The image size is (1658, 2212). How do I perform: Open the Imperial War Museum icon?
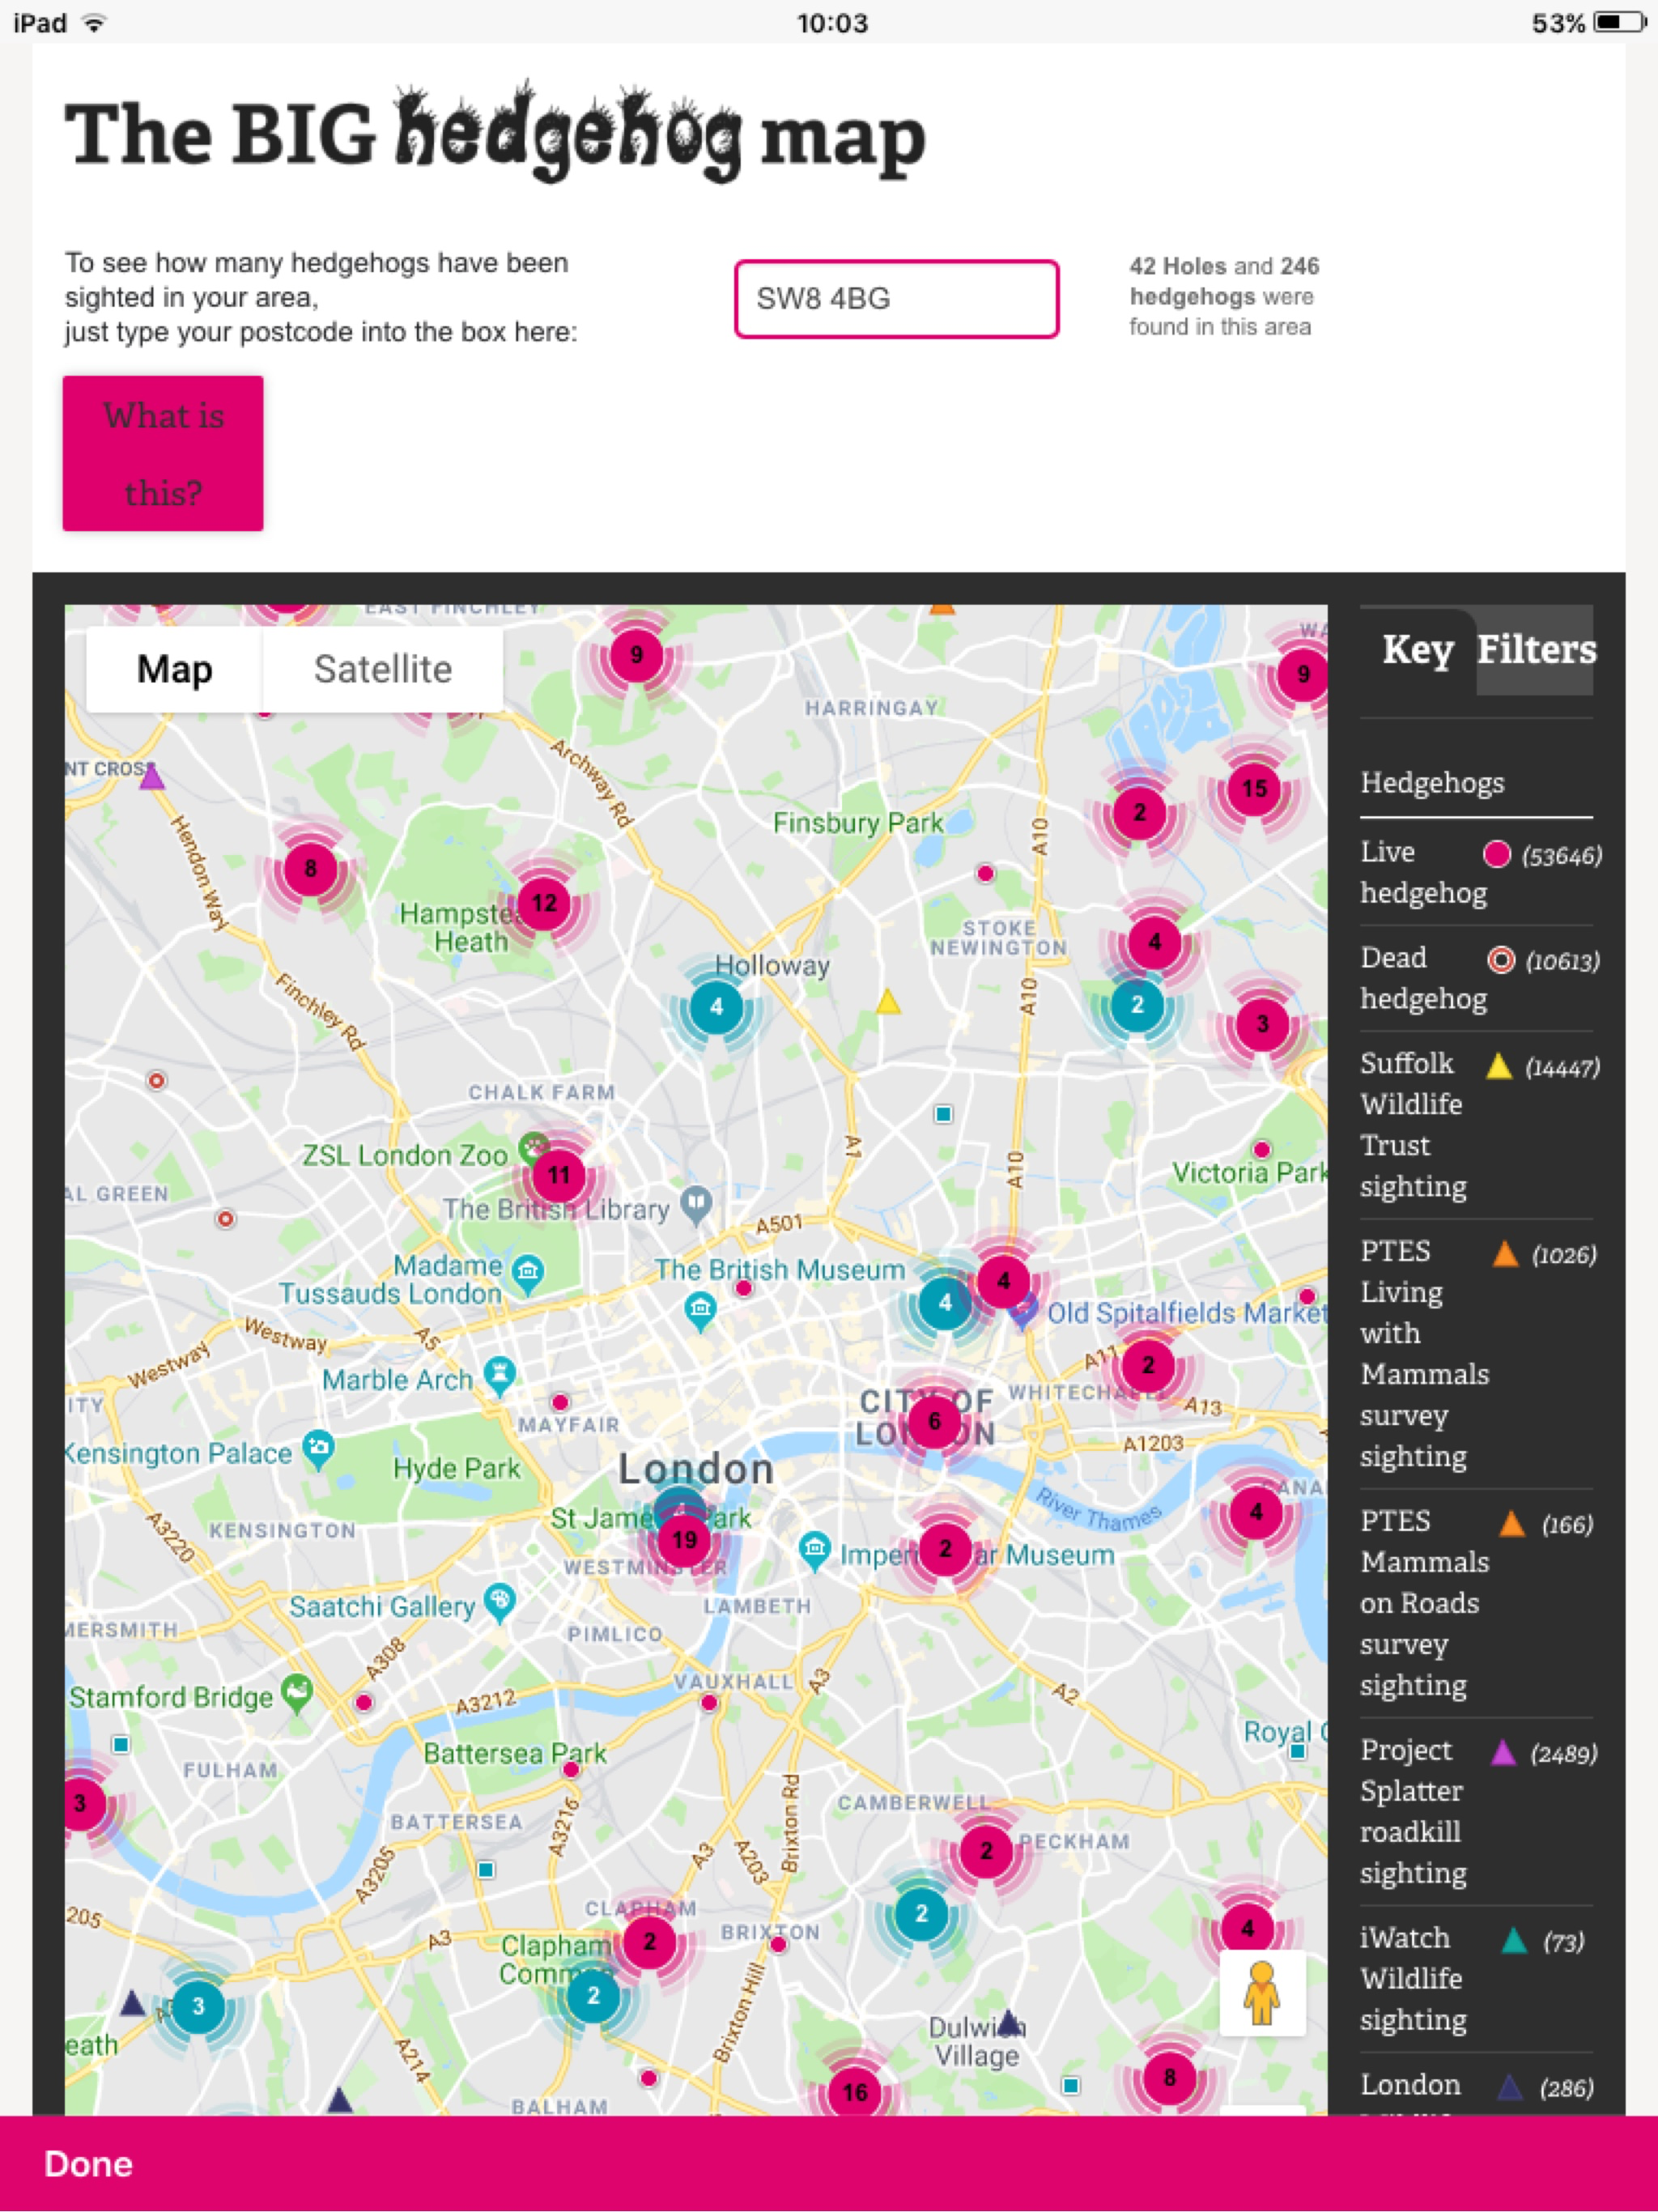click(x=815, y=1551)
